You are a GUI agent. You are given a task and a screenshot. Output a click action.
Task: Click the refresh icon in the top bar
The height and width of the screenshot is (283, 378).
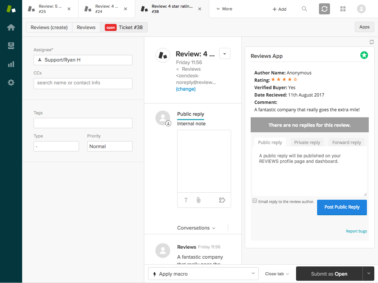324,9
